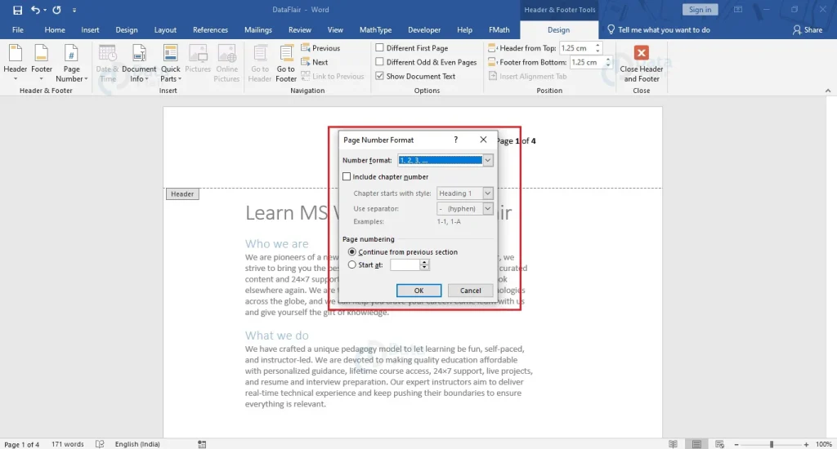837x449 pixels.
Task: Expand the Number format dropdown
Action: pyautogui.click(x=488, y=161)
